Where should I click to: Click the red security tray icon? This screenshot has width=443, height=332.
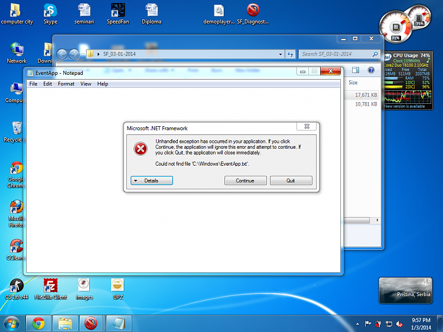[x=378, y=324]
